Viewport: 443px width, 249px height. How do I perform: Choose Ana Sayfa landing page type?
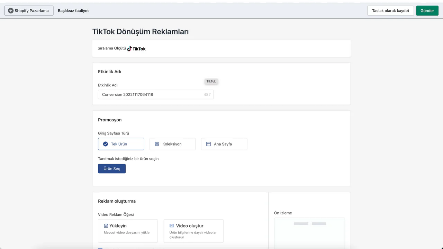click(x=224, y=144)
